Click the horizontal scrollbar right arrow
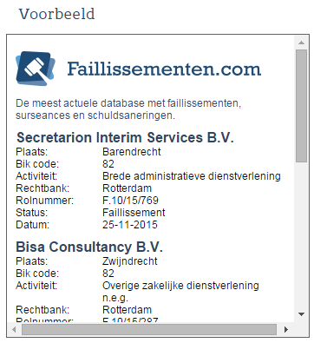 [286, 329]
